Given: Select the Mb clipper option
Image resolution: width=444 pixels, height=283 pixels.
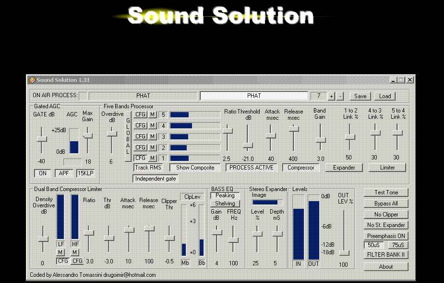Looking at the screenshot, I should tap(185, 262).
